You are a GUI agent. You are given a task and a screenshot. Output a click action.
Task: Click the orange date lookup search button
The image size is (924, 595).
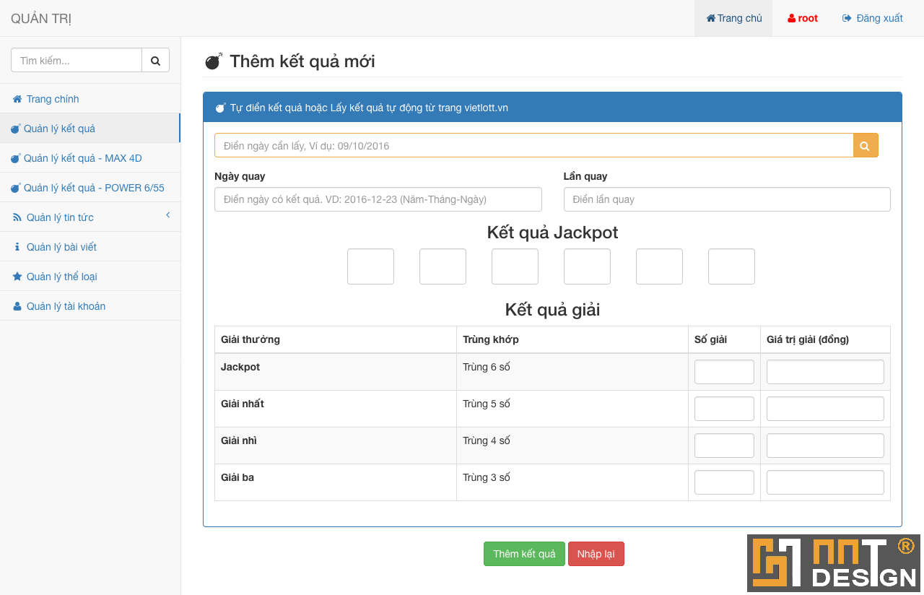pyautogui.click(x=866, y=145)
